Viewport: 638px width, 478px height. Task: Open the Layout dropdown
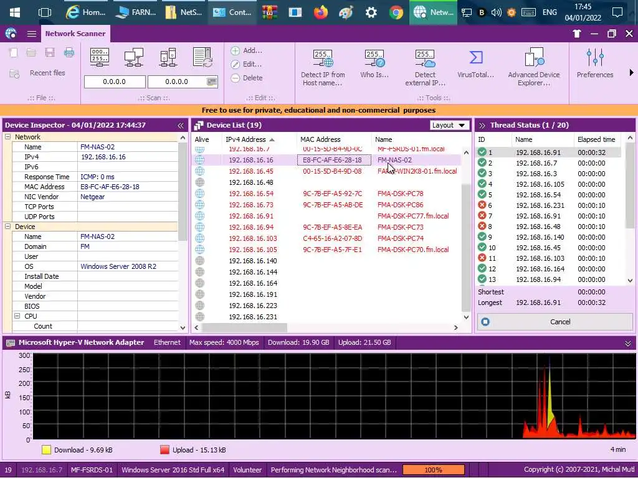point(449,125)
